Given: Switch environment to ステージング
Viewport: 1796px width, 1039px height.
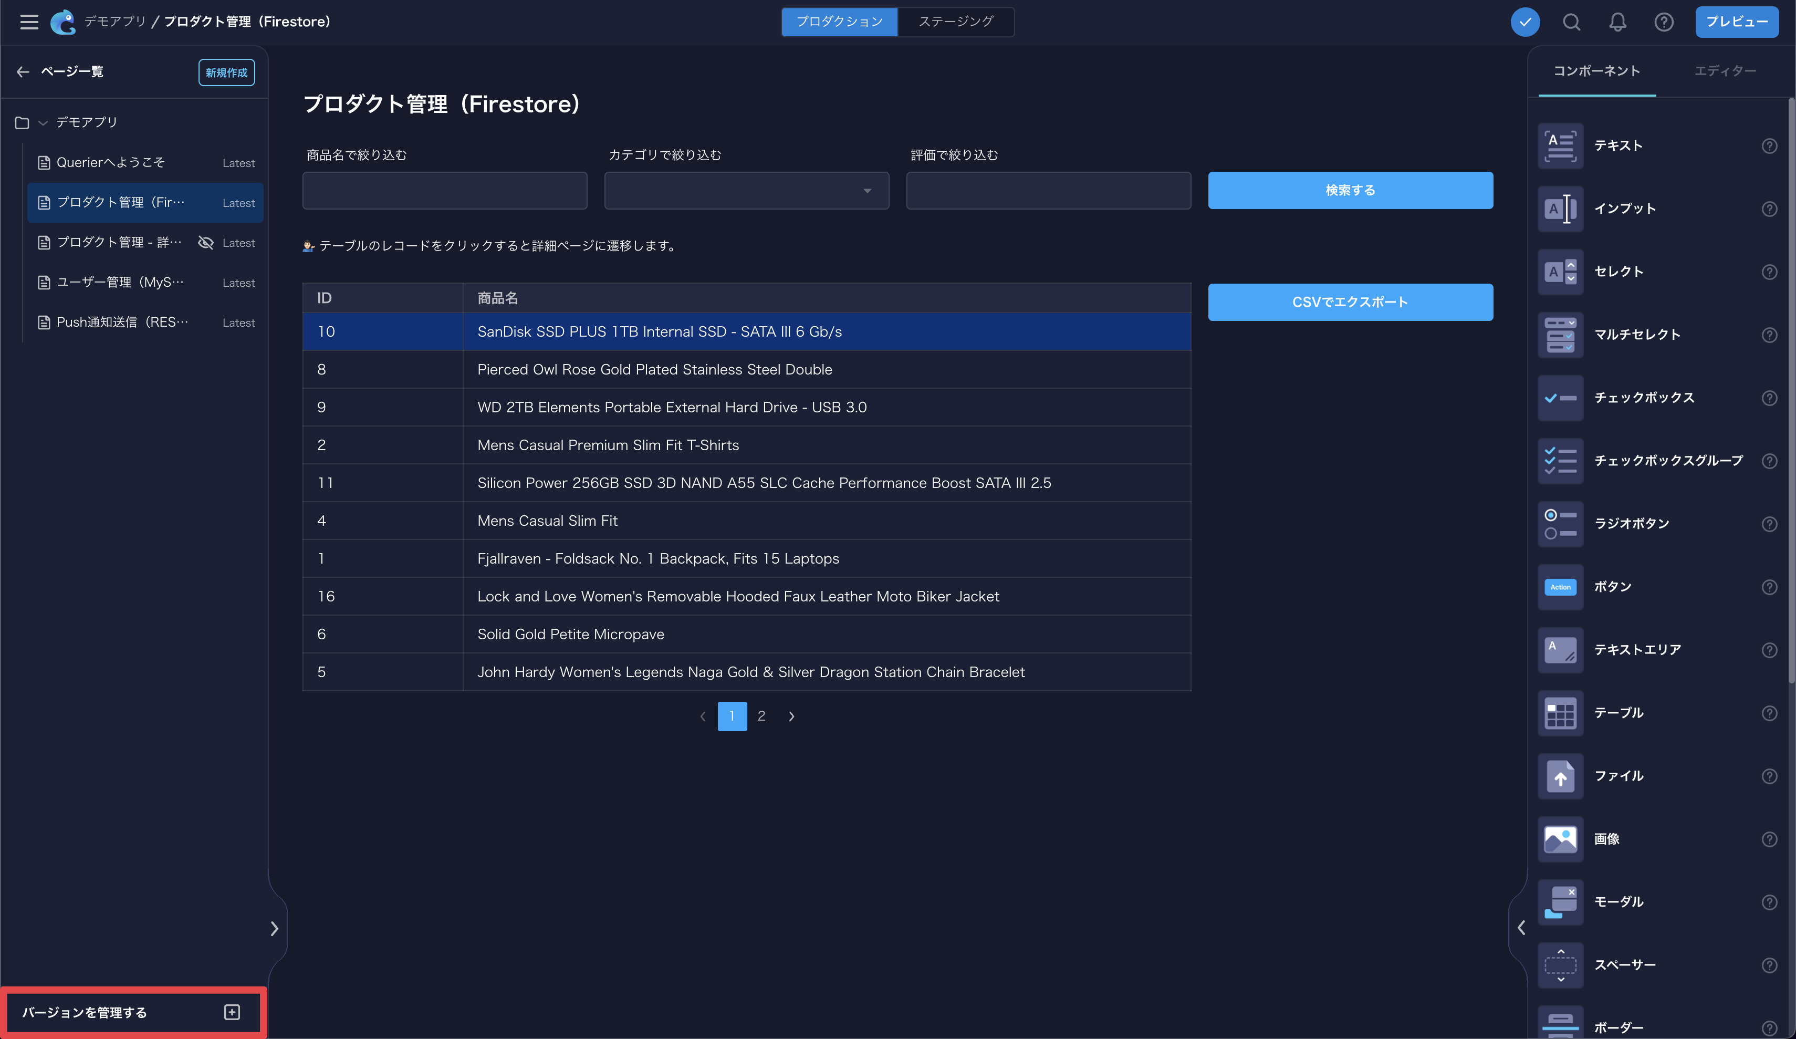Looking at the screenshot, I should coord(955,22).
